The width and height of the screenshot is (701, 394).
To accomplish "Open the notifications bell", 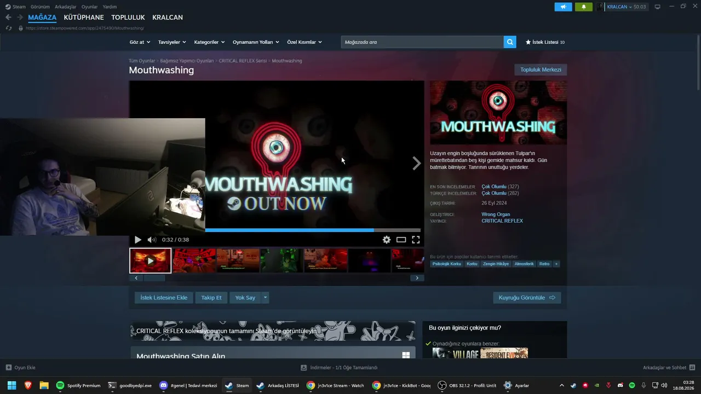I will pos(584,7).
